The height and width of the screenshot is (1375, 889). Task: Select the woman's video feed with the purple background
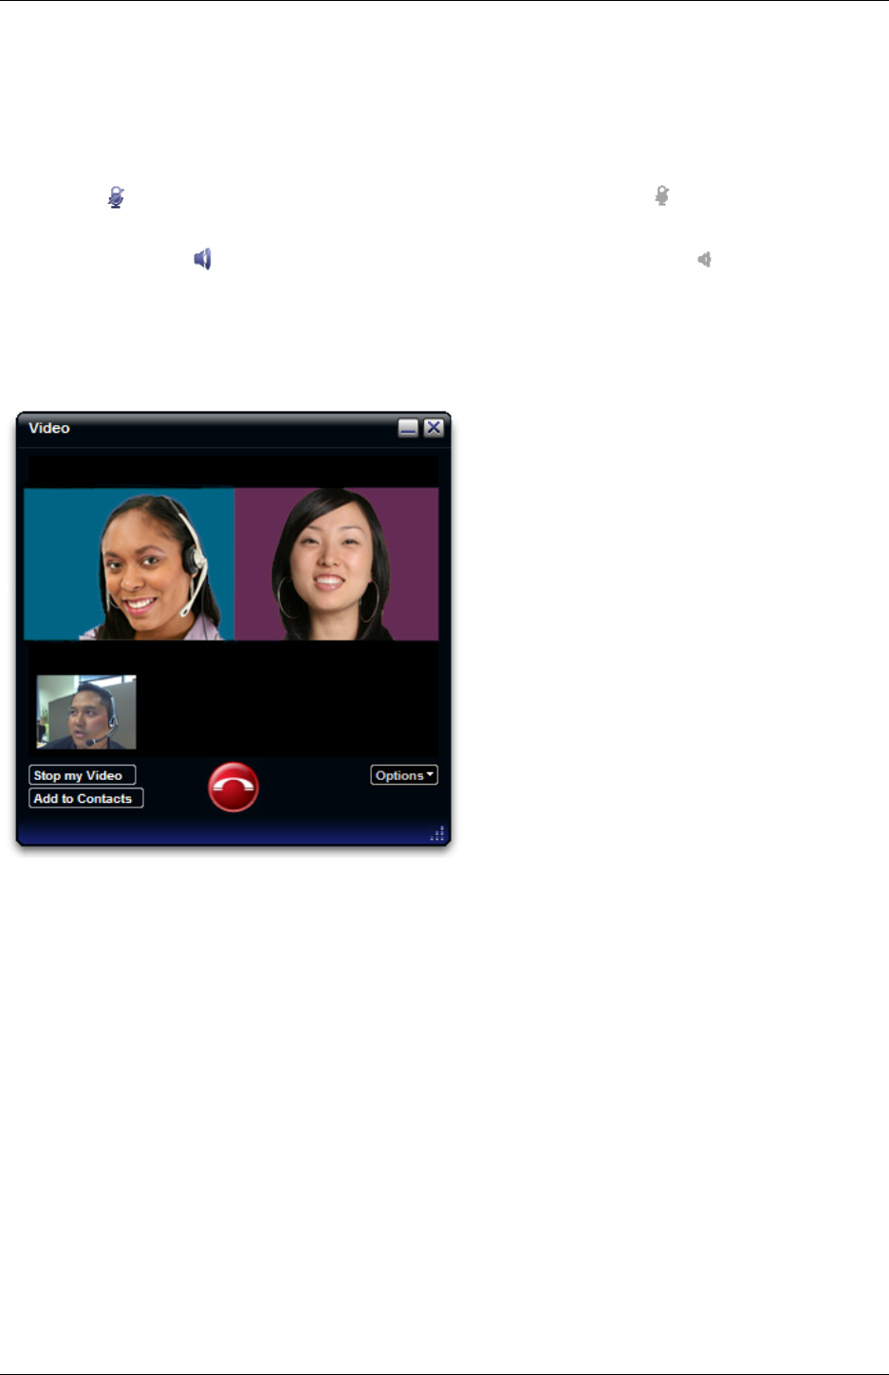(337, 564)
